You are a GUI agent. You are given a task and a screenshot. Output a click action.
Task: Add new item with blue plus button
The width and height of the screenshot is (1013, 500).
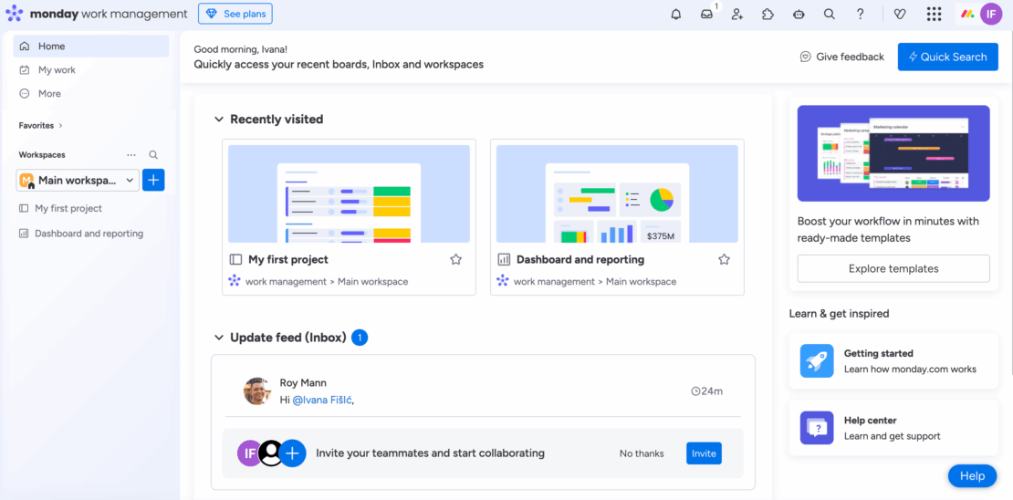[x=153, y=181]
